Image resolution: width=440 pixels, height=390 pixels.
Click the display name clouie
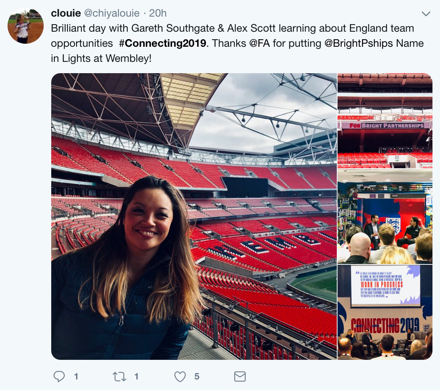click(66, 13)
